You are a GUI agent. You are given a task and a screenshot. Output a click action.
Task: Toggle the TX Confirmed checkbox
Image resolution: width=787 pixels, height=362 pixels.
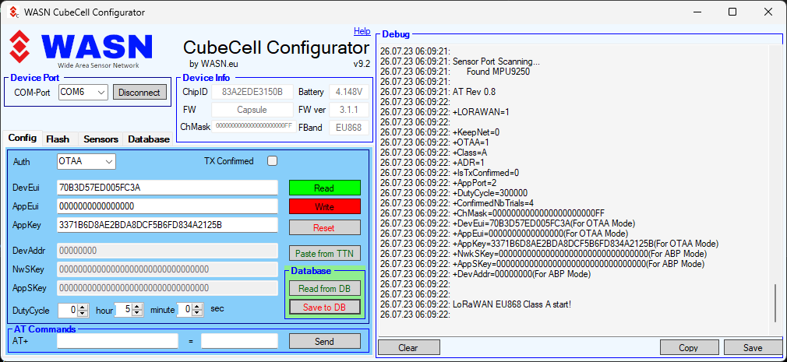click(x=272, y=161)
